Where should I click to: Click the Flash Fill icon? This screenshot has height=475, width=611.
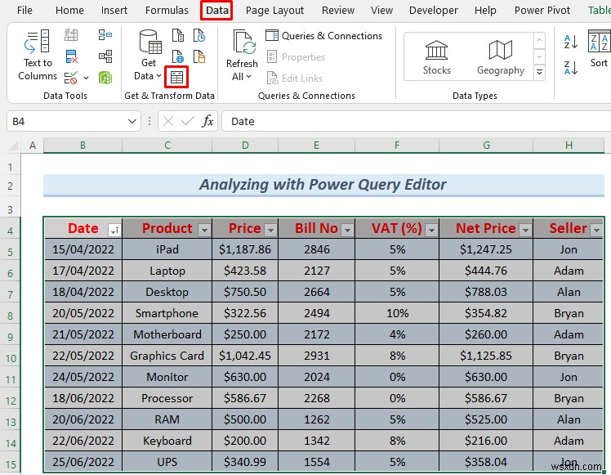[71, 35]
